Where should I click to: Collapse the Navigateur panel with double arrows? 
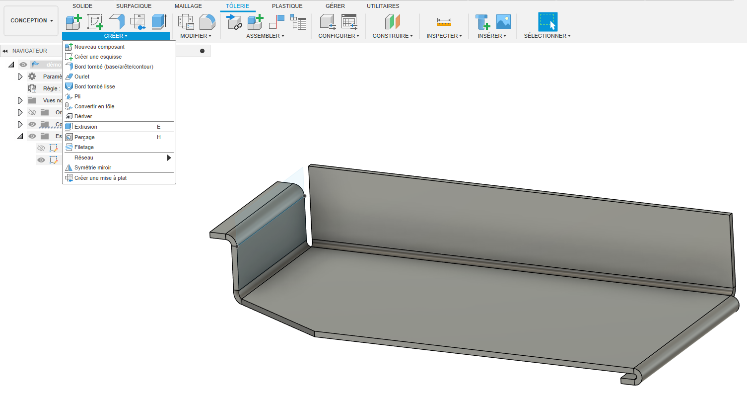[x=5, y=51]
